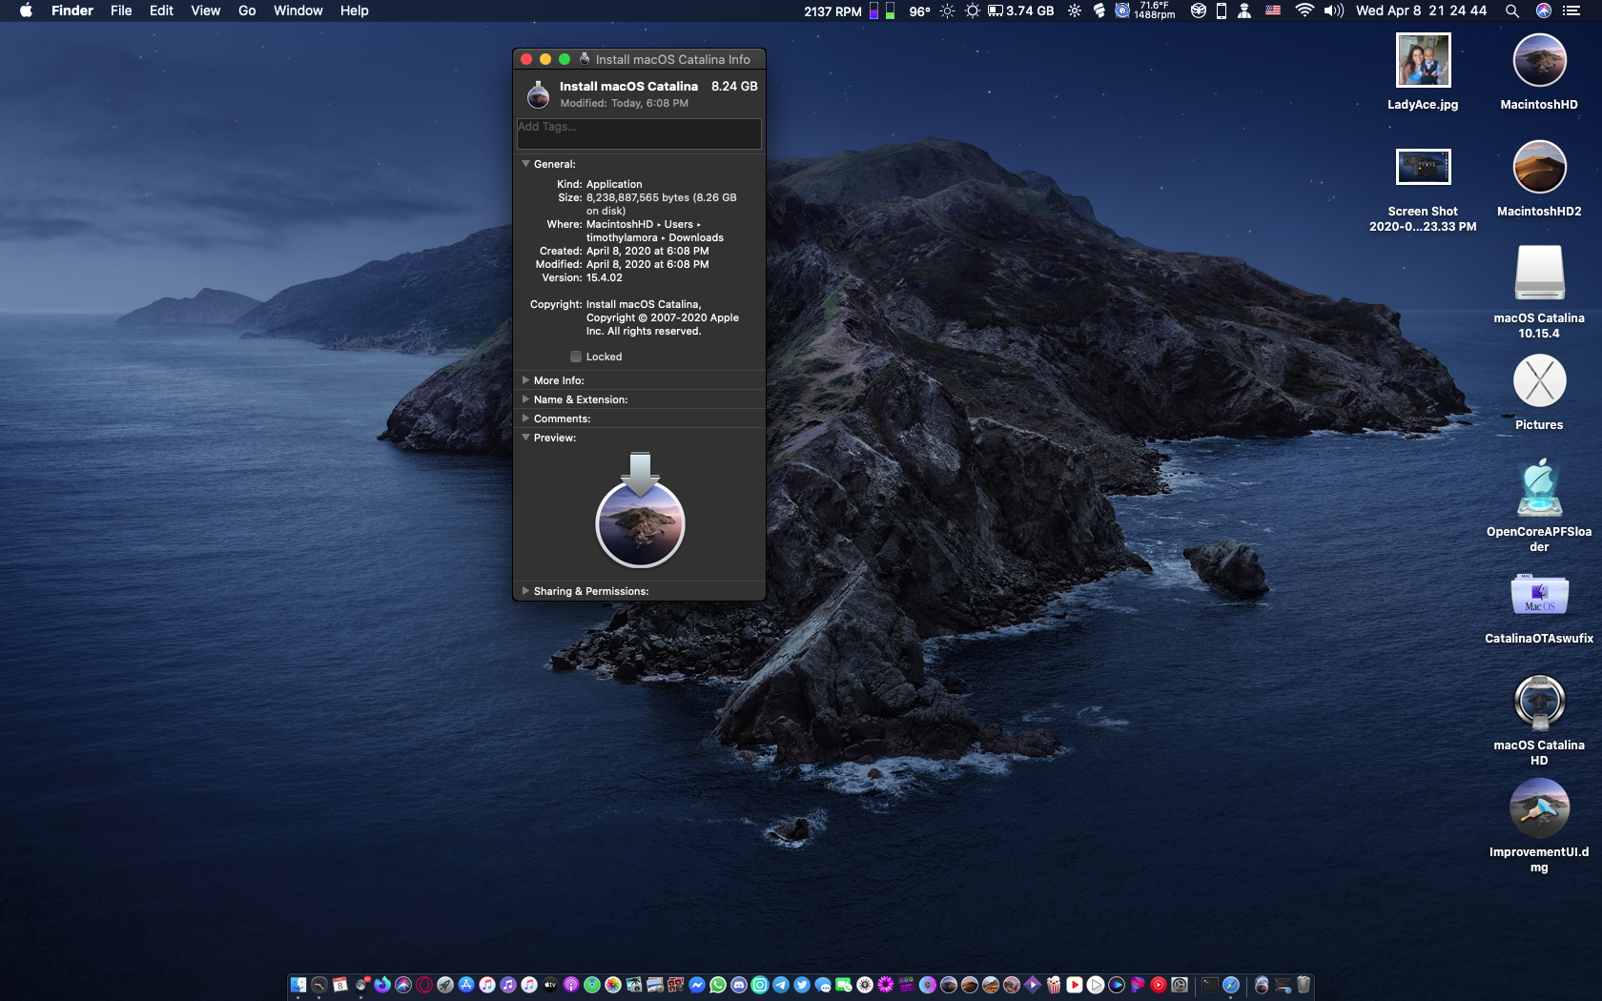Toggle the Locked checkbox
Image resolution: width=1602 pixels, height=1001 pixels.
[x=576, y=357]
